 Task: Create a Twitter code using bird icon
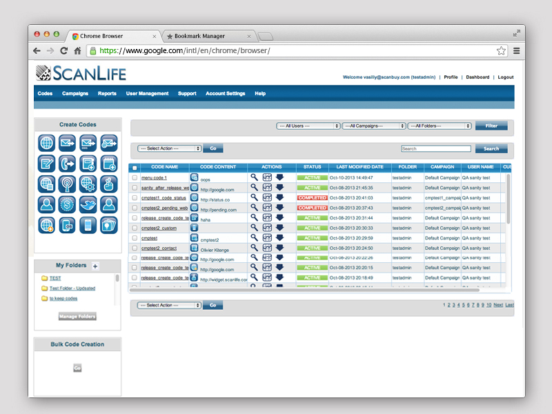pyautogui.click(x=88, y=204)
